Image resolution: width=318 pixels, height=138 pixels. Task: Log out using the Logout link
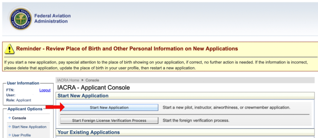pos(45,90)
